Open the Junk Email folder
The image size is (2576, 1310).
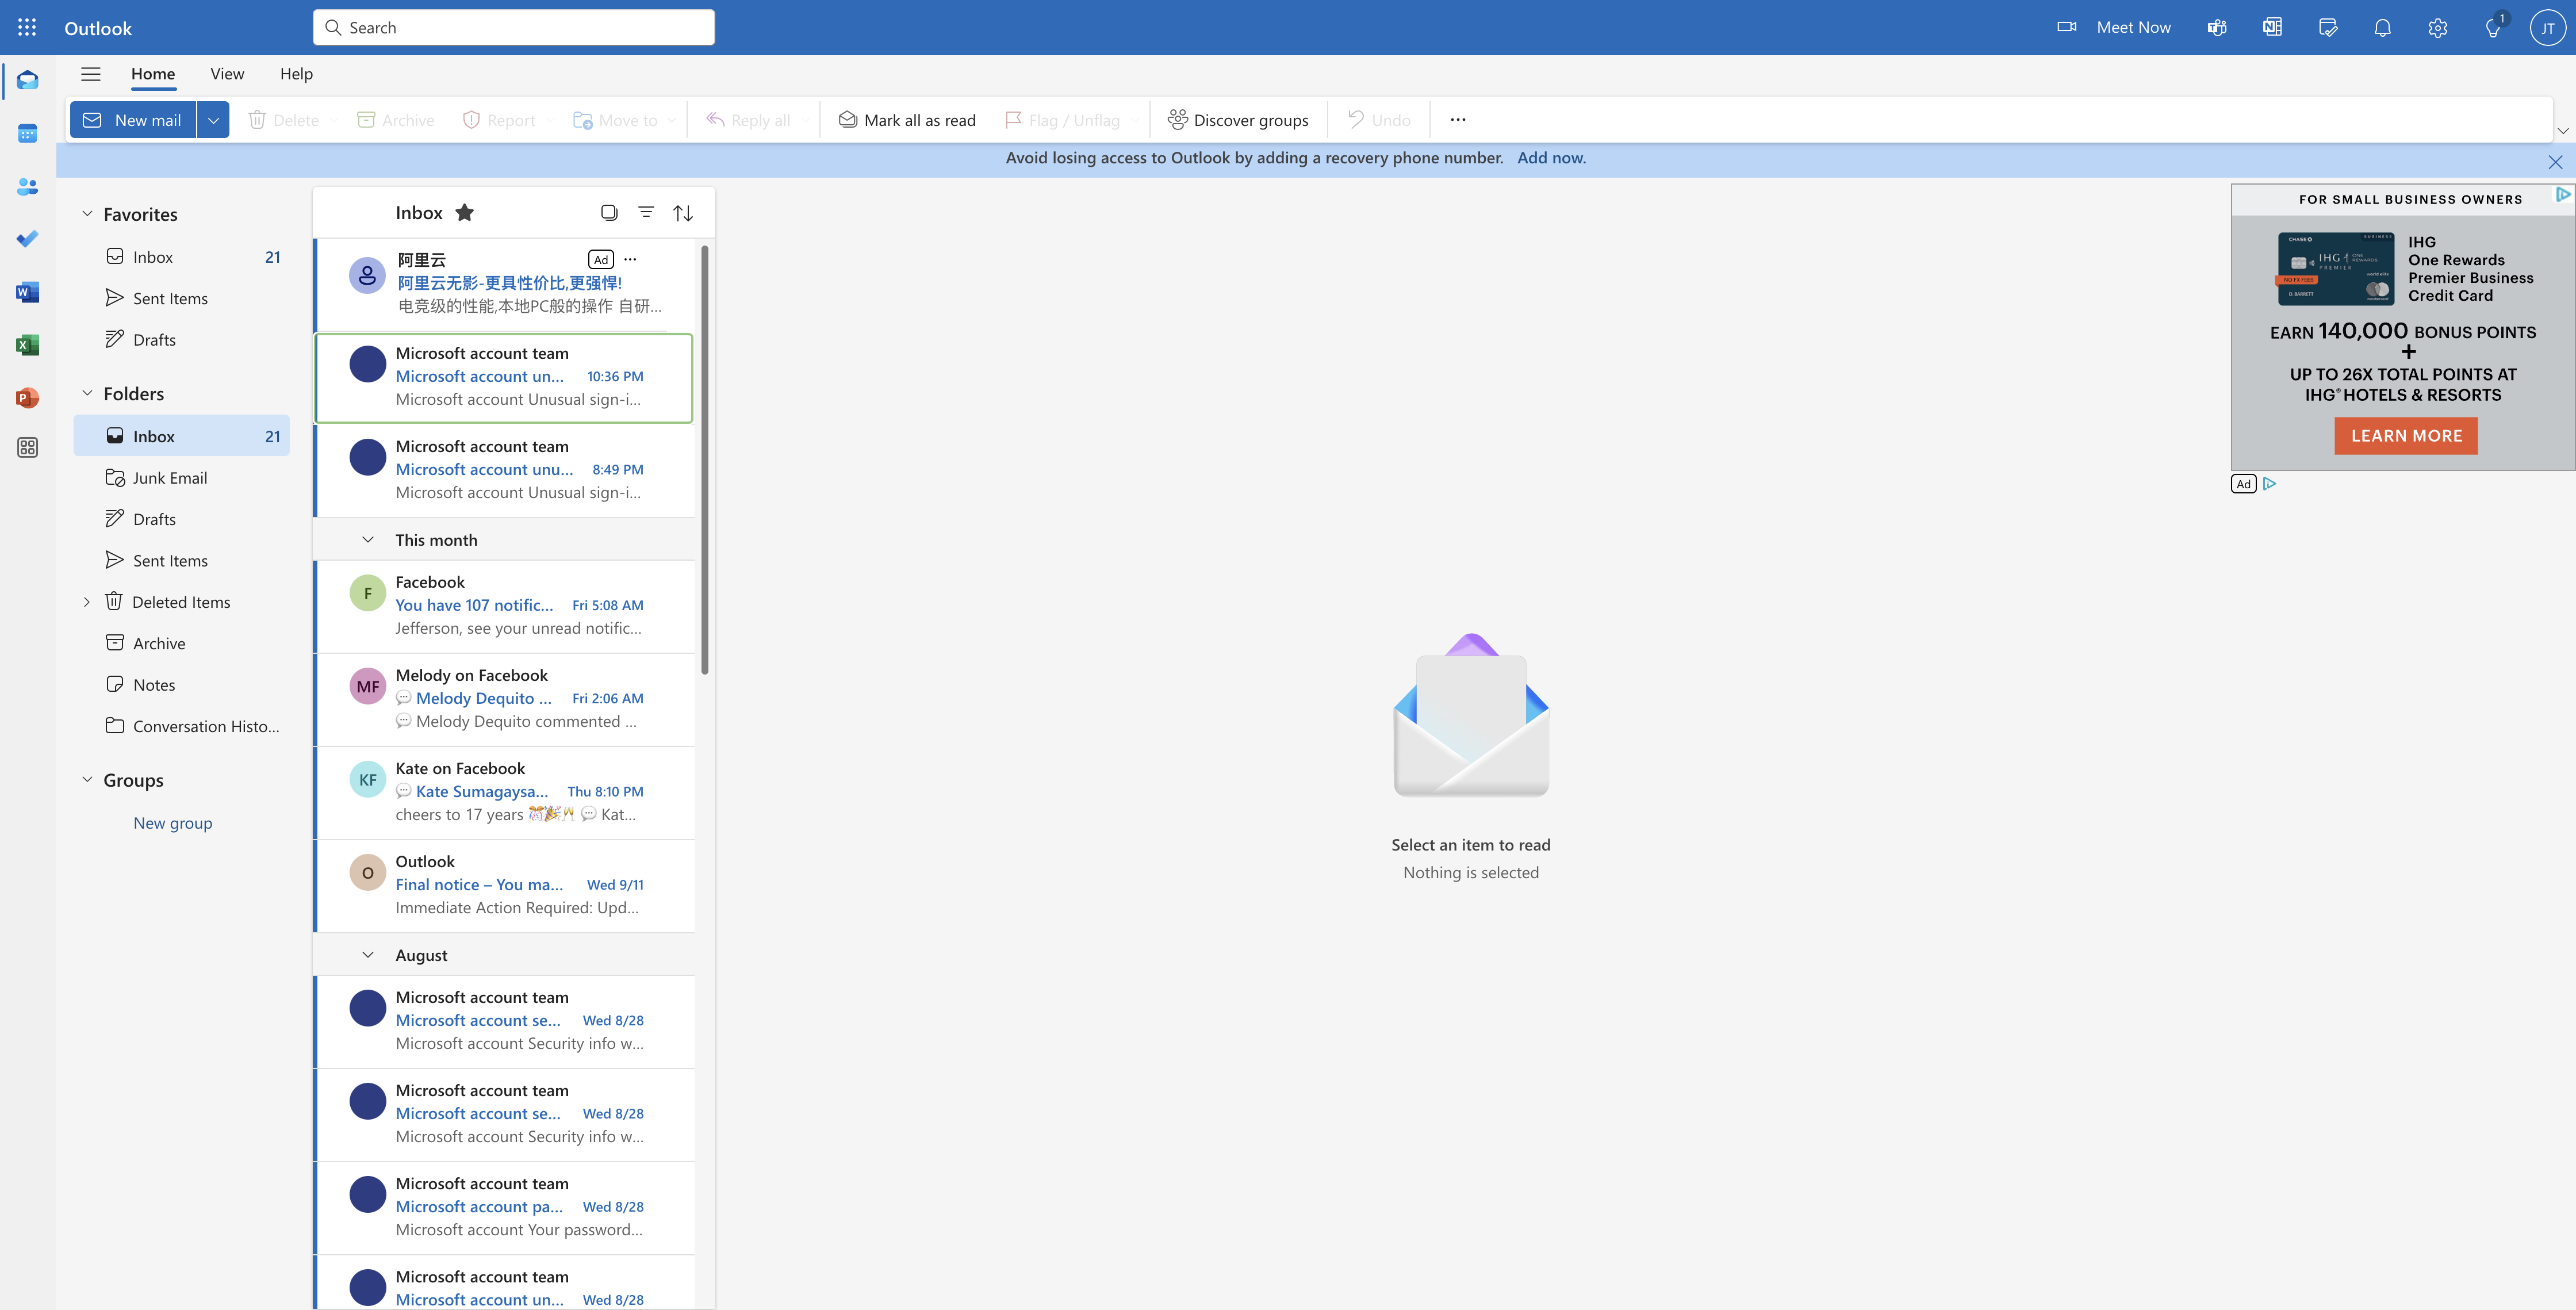[181, 478]
